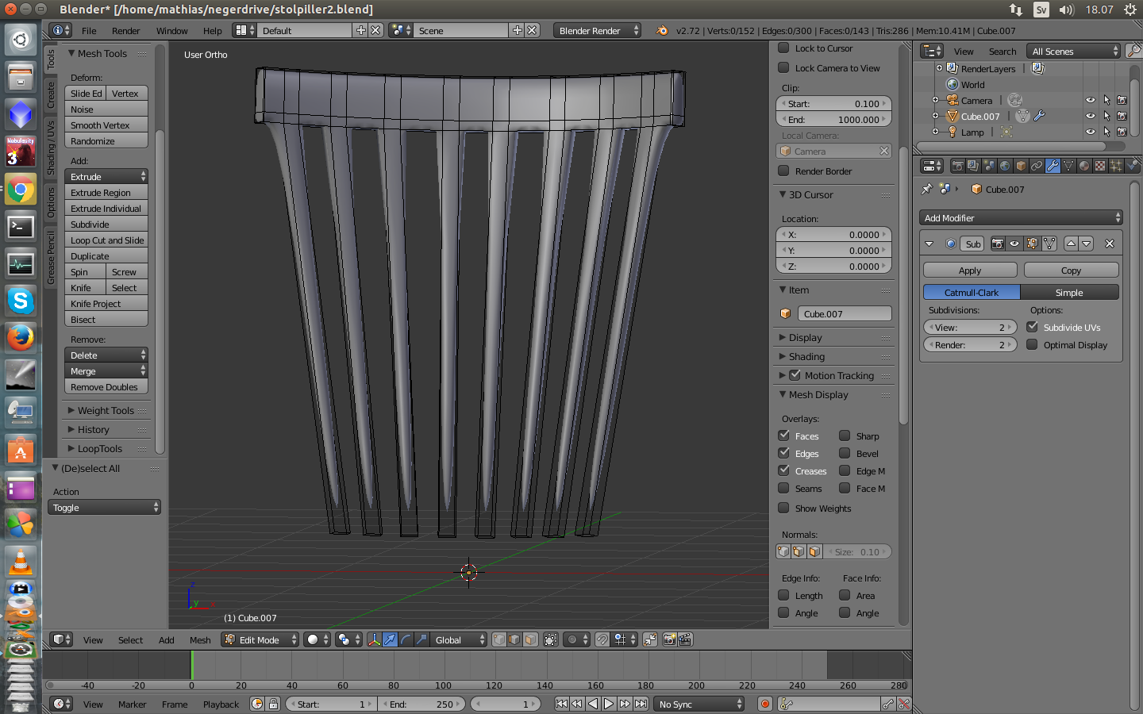Open Google Chrome from the launcher
The height and width of the screenshot is (714, 1143).
pos(21,190)
